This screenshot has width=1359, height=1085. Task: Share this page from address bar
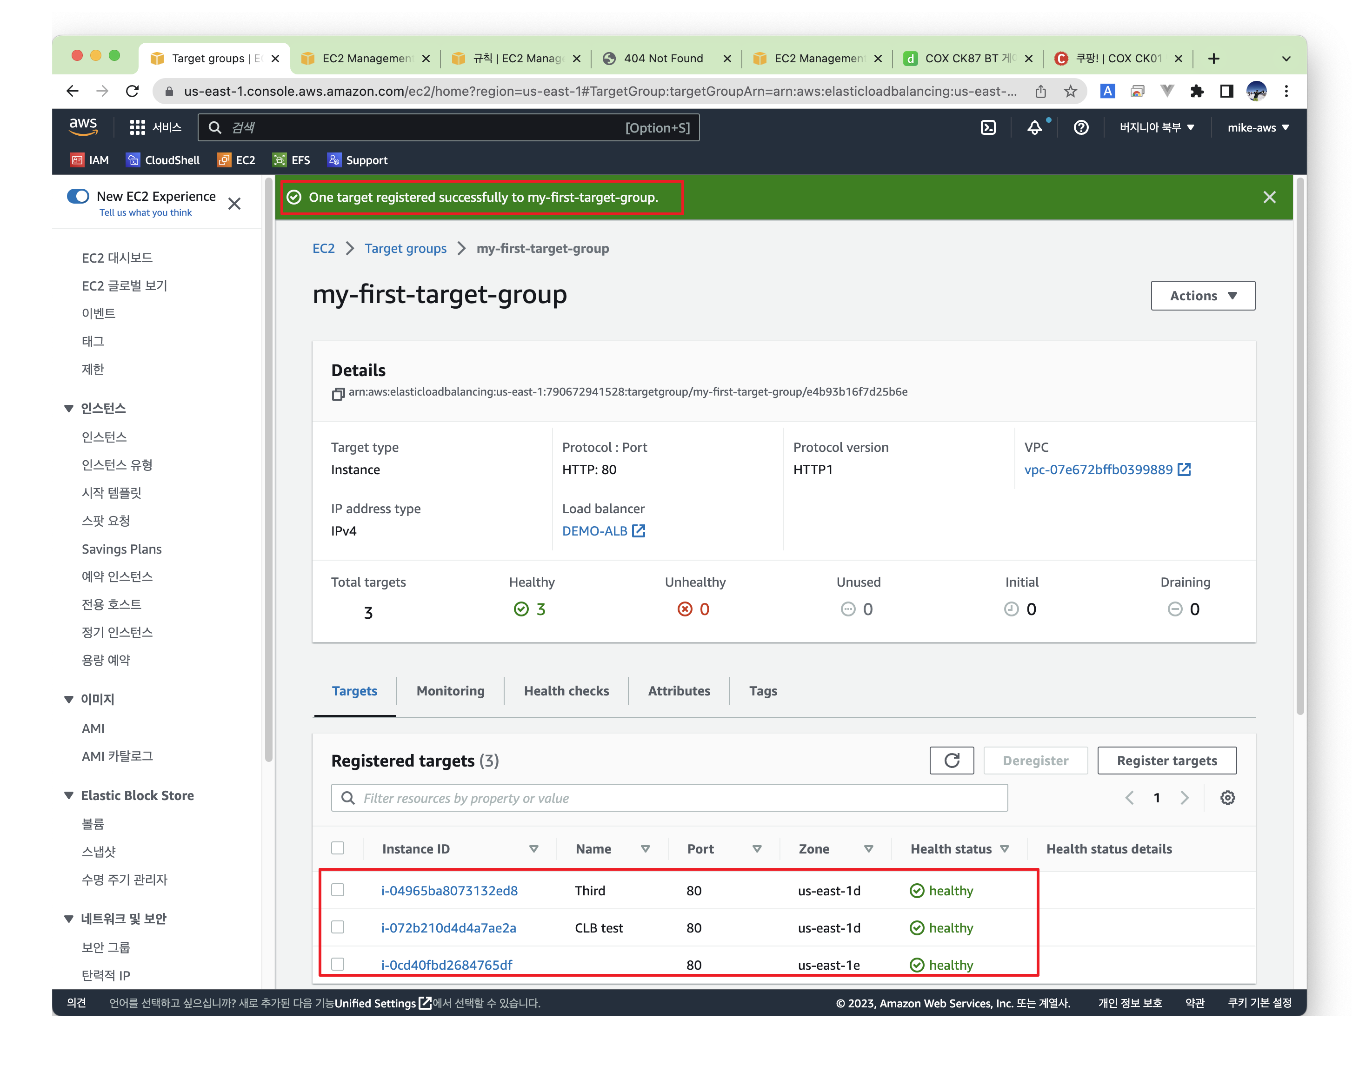pos(1040,92)
